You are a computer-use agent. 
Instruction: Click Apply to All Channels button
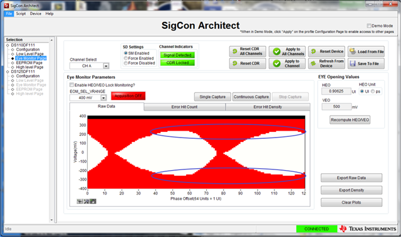(x=287, y=51)
